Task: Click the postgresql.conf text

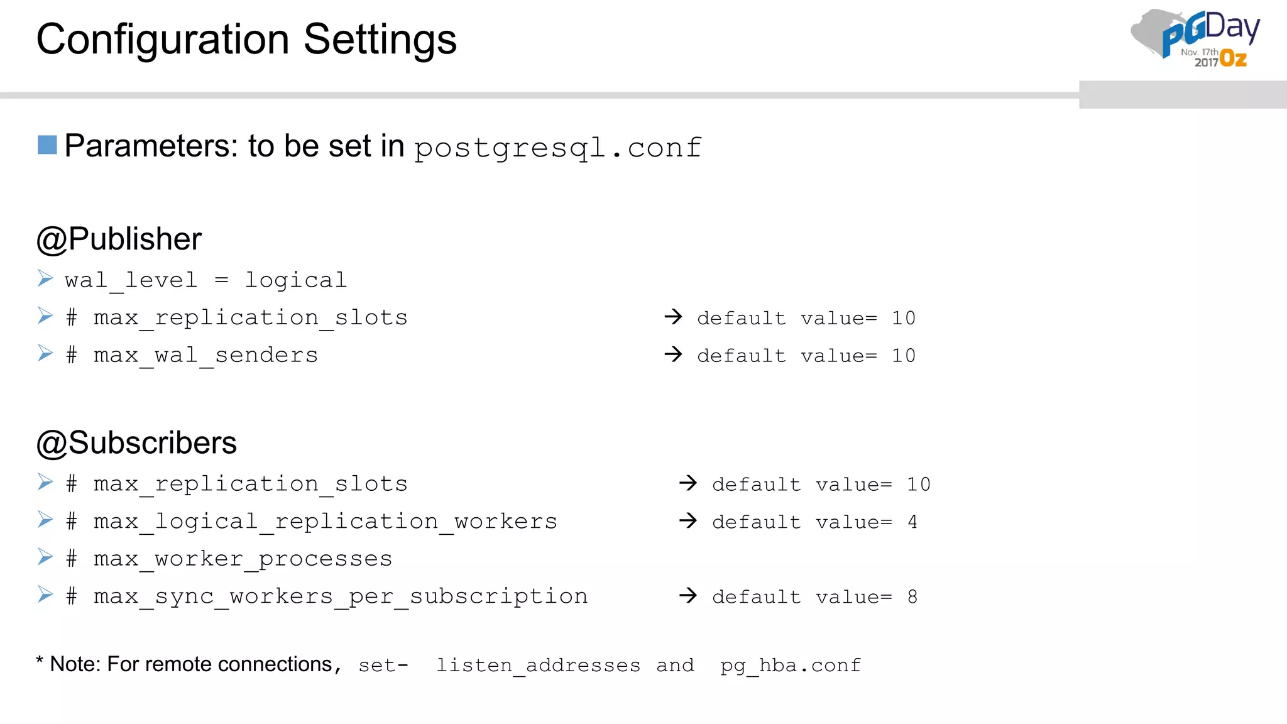Action: click(557, 148)
